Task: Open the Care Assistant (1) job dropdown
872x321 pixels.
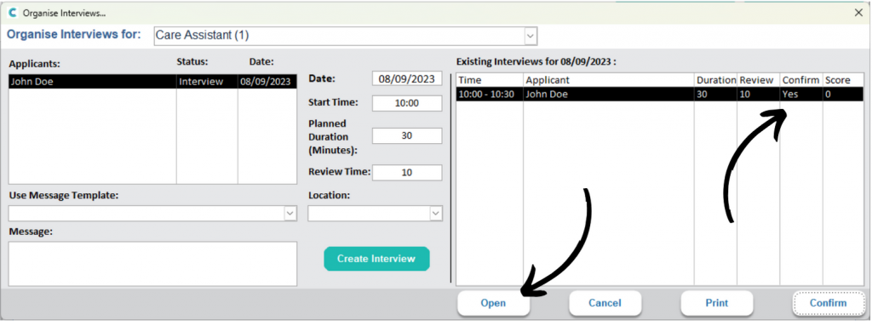Action: pyautogui.click(x=531, y=36)
